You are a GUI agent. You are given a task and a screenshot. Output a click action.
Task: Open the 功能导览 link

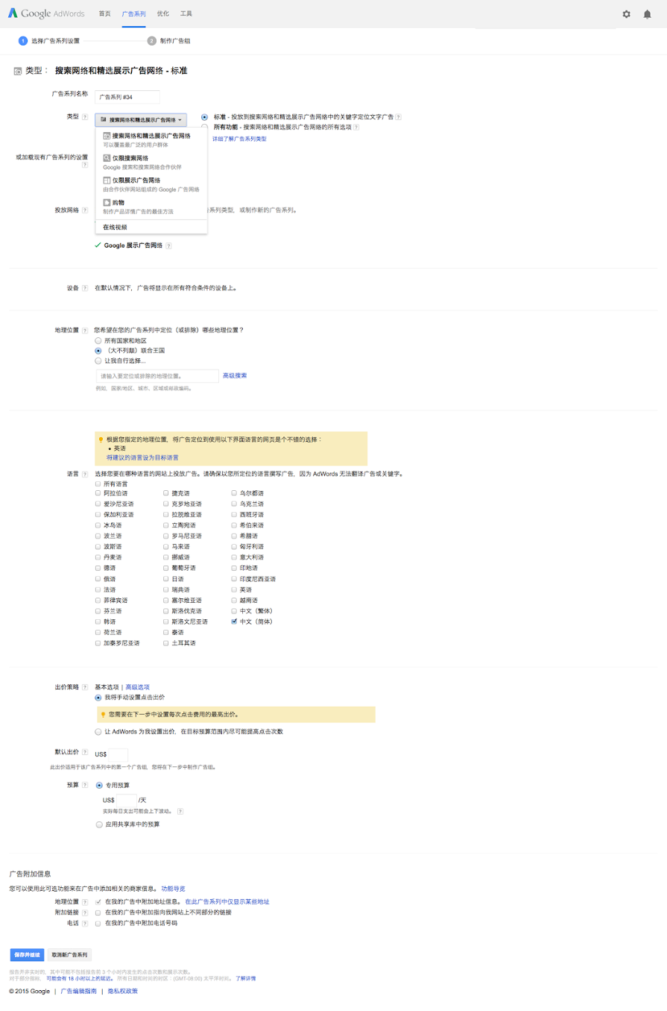click(173, 889)
